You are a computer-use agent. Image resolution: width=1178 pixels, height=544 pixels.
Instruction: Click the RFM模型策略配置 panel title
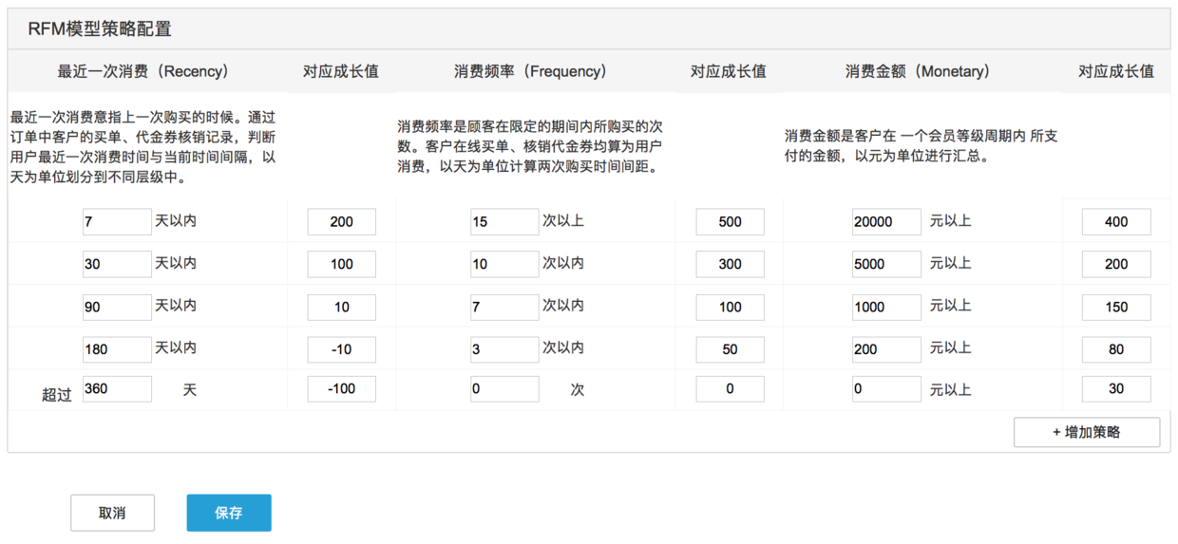point(100,29)
